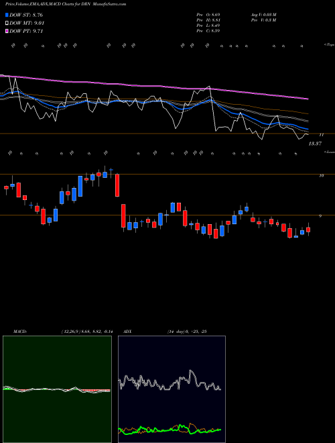This screenshot has width=335, height=443.
Task: Click the white DOW MT legend swatch
Action: (7, 23)
